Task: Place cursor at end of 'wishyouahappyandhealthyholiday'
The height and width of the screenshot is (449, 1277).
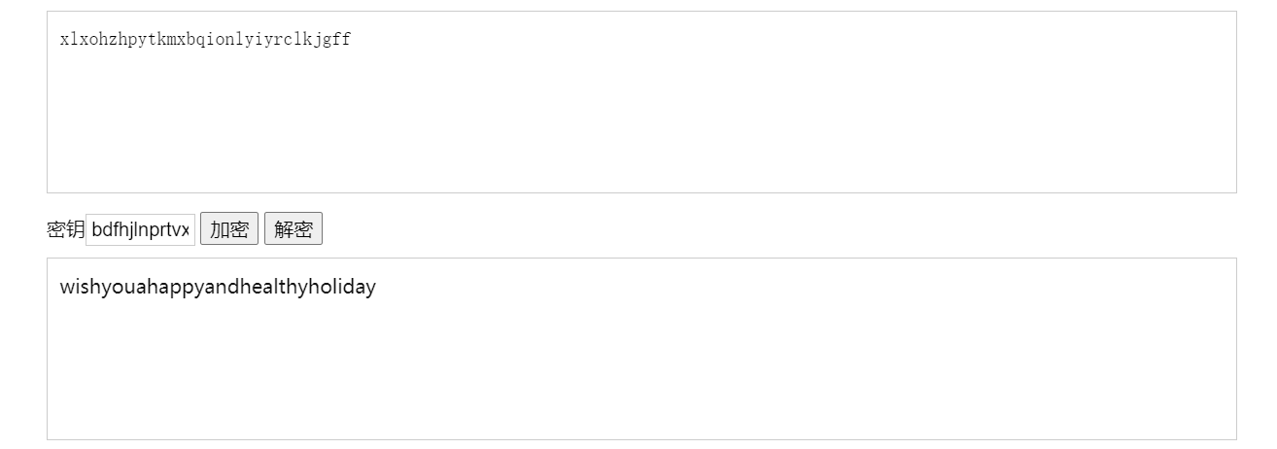Action: (x=376, y=288)
